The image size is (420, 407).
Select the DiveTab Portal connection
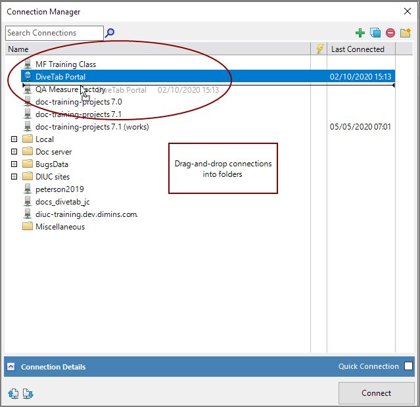tap(208, 76)
